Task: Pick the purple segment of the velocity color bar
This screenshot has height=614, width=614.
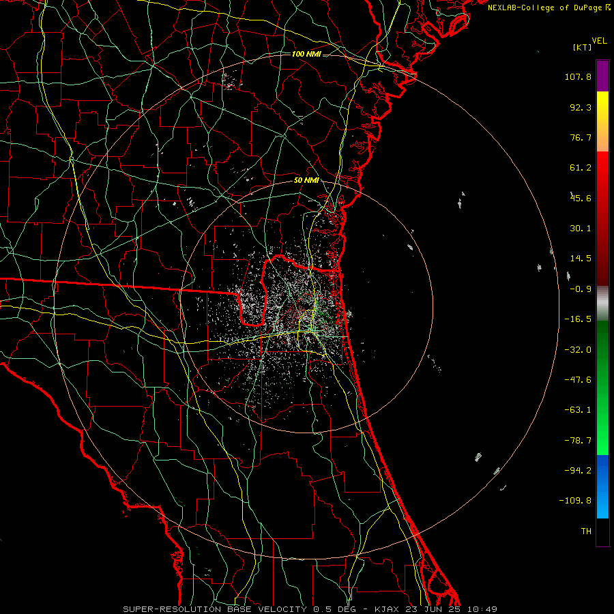Action: [x=602, y=76]
